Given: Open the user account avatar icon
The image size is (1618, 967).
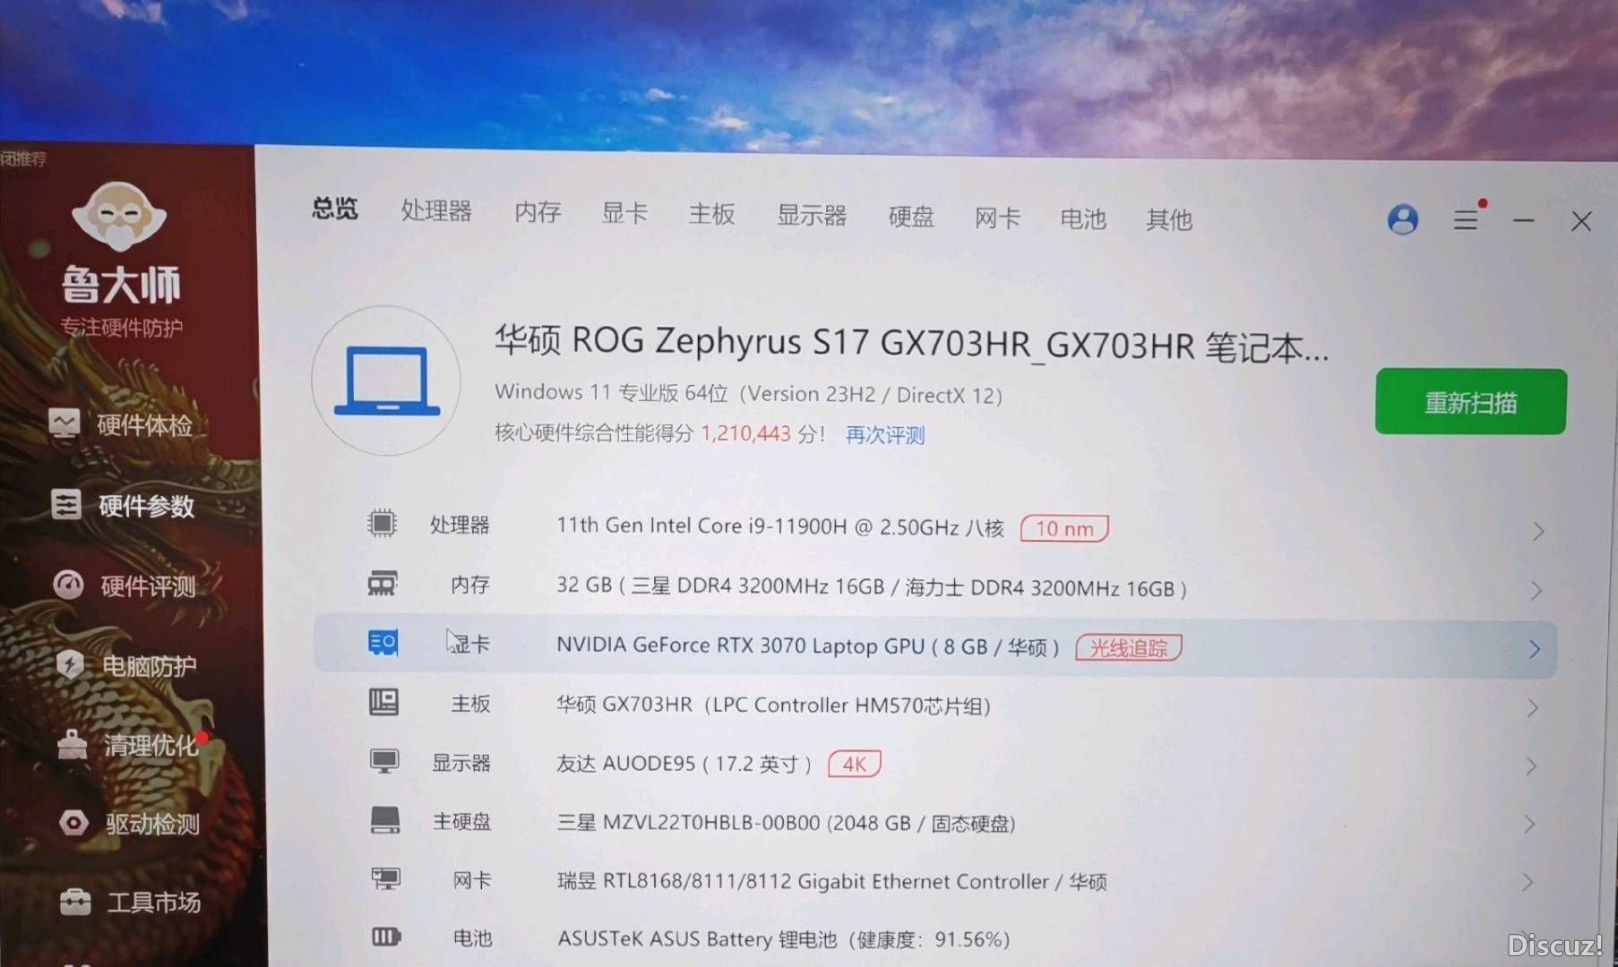Looking at the screenshot, I should pyautogui.click(x=1403, y=219).
